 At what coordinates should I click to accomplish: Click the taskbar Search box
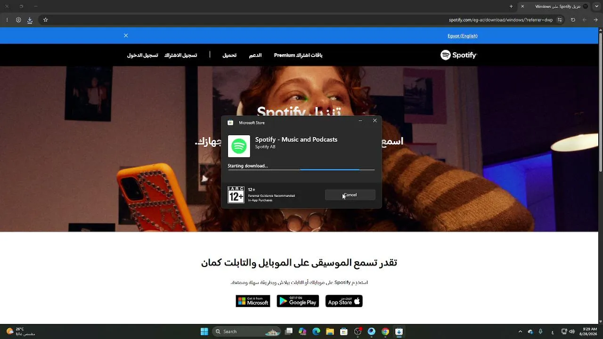point(247,331)
